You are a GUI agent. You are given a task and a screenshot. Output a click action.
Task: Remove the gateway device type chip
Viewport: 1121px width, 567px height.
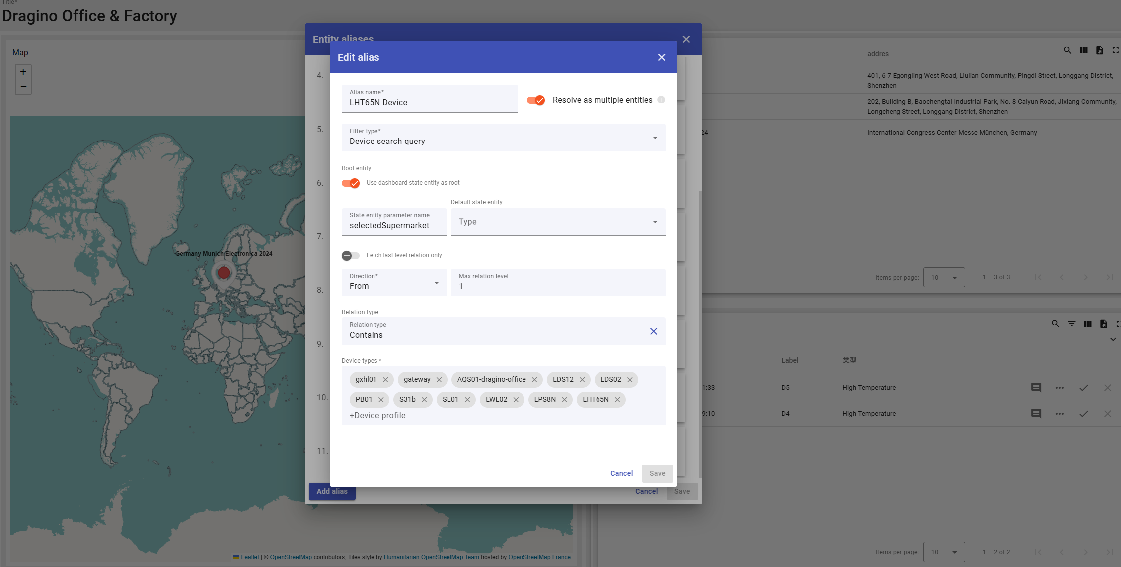coord(439,380)
